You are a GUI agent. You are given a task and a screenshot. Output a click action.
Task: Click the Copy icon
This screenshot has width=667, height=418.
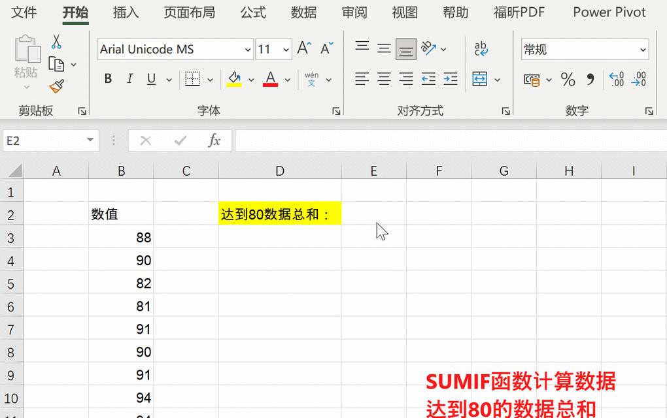pos(56,64)
